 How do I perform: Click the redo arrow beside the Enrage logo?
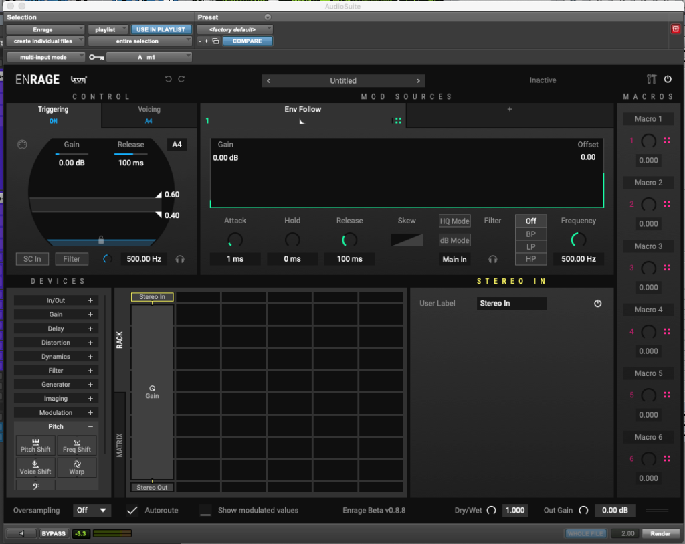coord(181,79)
